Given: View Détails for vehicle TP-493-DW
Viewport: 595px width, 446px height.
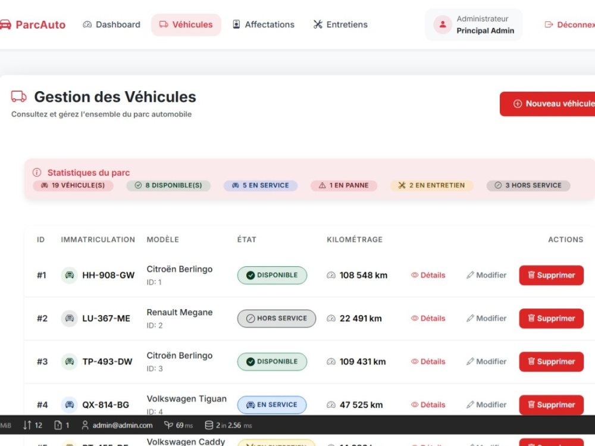Looking at the screenshot, I should click(428, 361).
